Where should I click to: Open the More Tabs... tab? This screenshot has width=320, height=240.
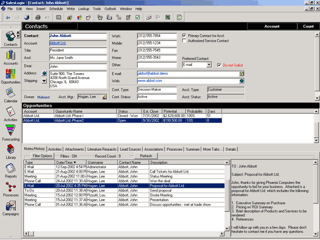212,149
